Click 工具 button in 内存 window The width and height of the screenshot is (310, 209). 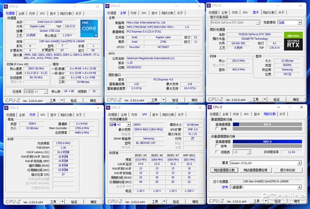53,202
